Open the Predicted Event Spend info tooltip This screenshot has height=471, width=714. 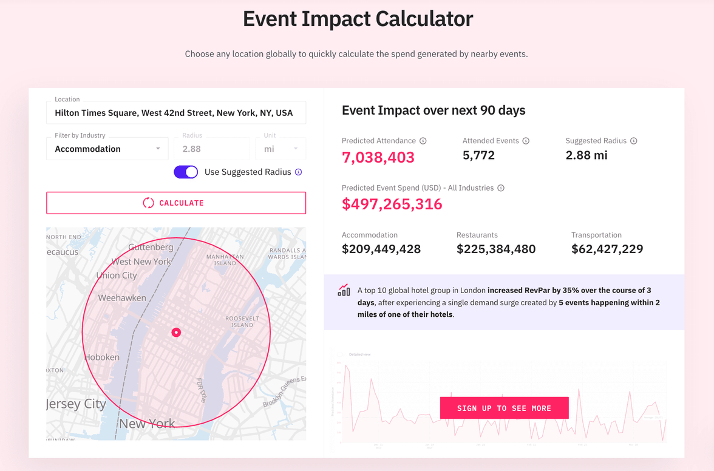500,188
